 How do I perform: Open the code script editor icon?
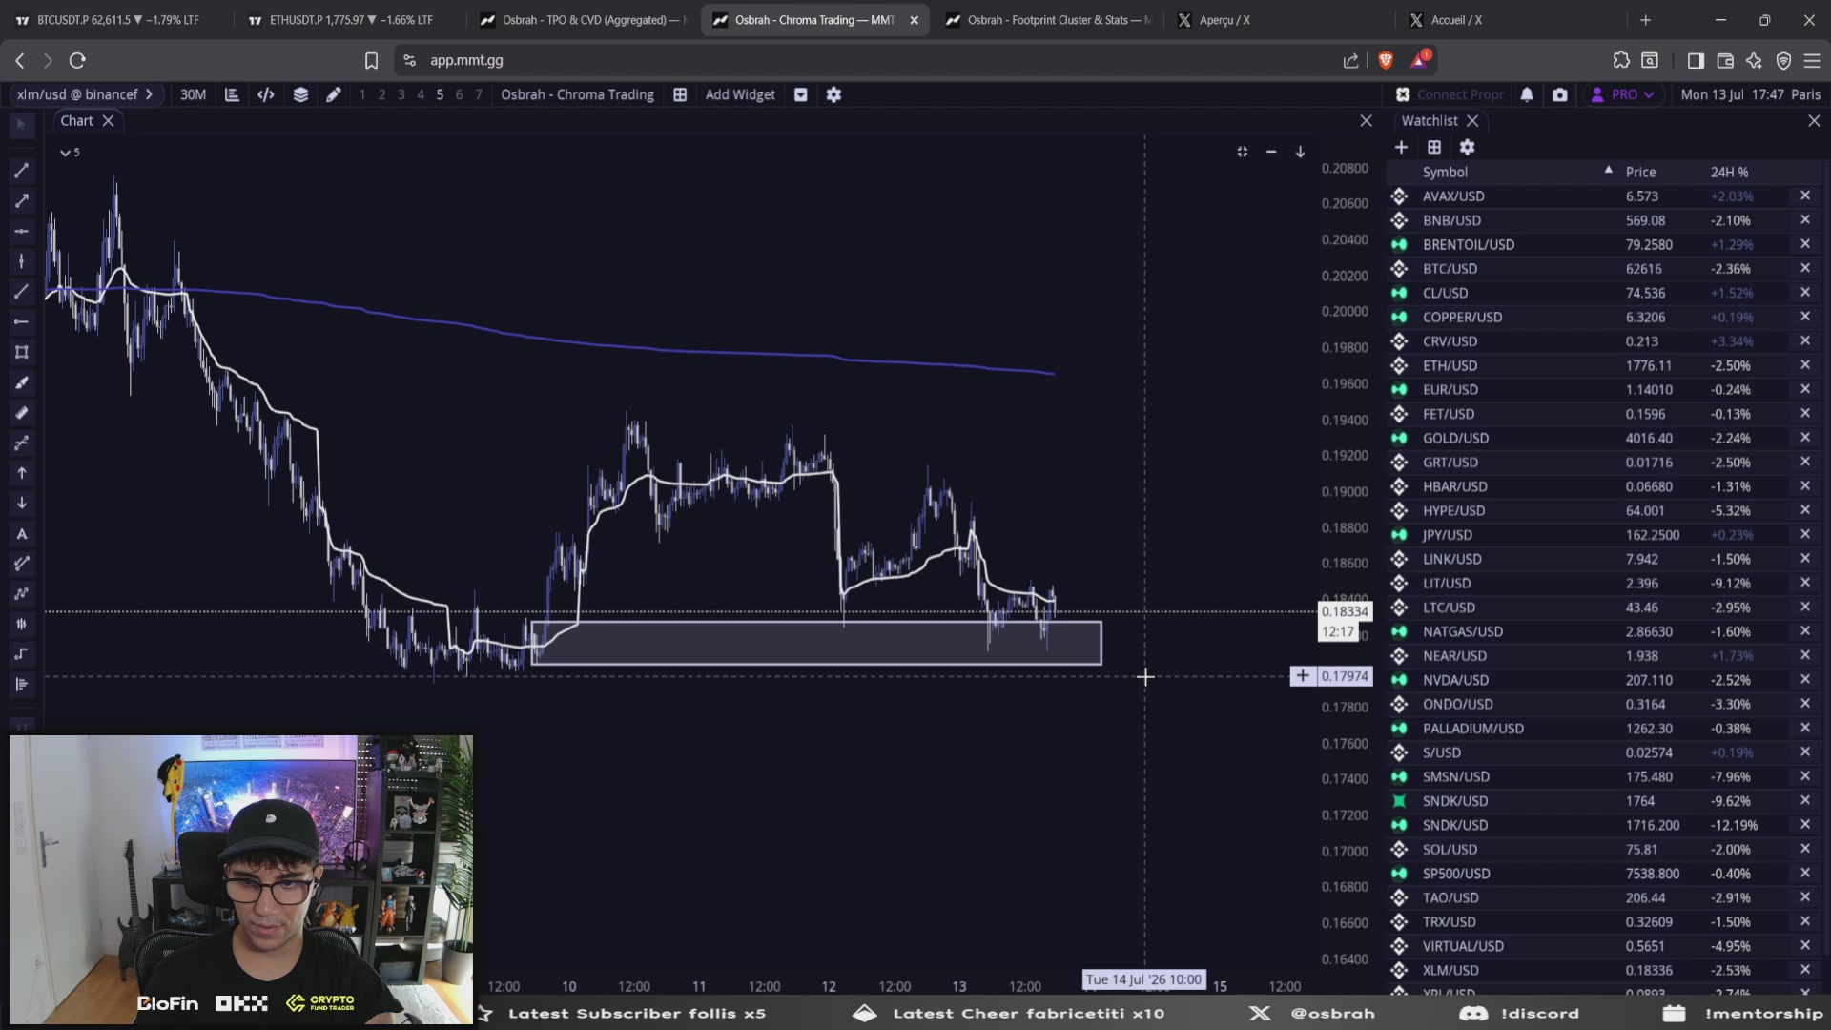click(x=266, y=94)
